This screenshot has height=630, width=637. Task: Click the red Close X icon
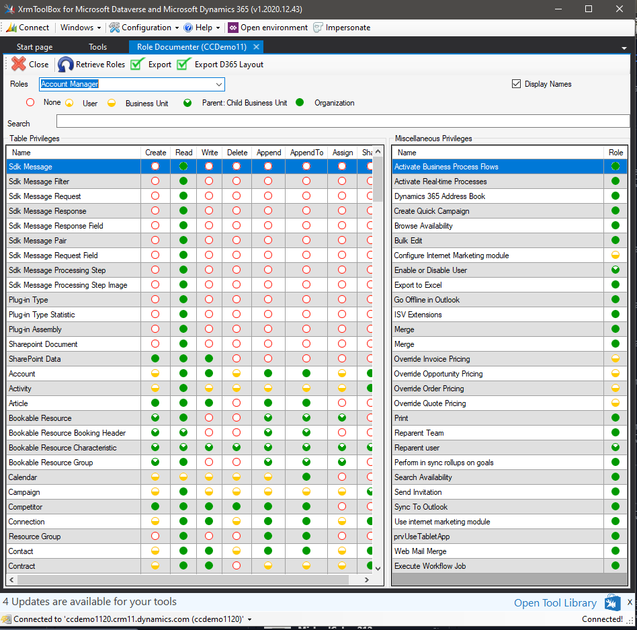coord(19,65)
